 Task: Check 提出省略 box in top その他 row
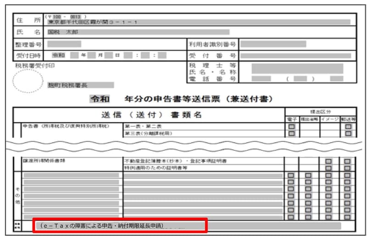[x=308, y=175]
